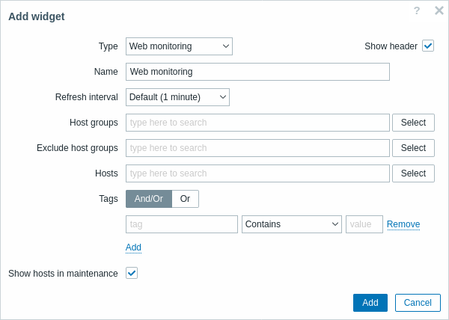
Task: Click the Cancel button
Action: coord(418,303)
